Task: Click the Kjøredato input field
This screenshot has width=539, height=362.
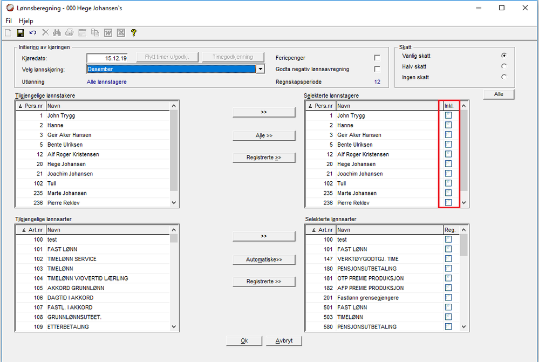Action: pos(107,58)
